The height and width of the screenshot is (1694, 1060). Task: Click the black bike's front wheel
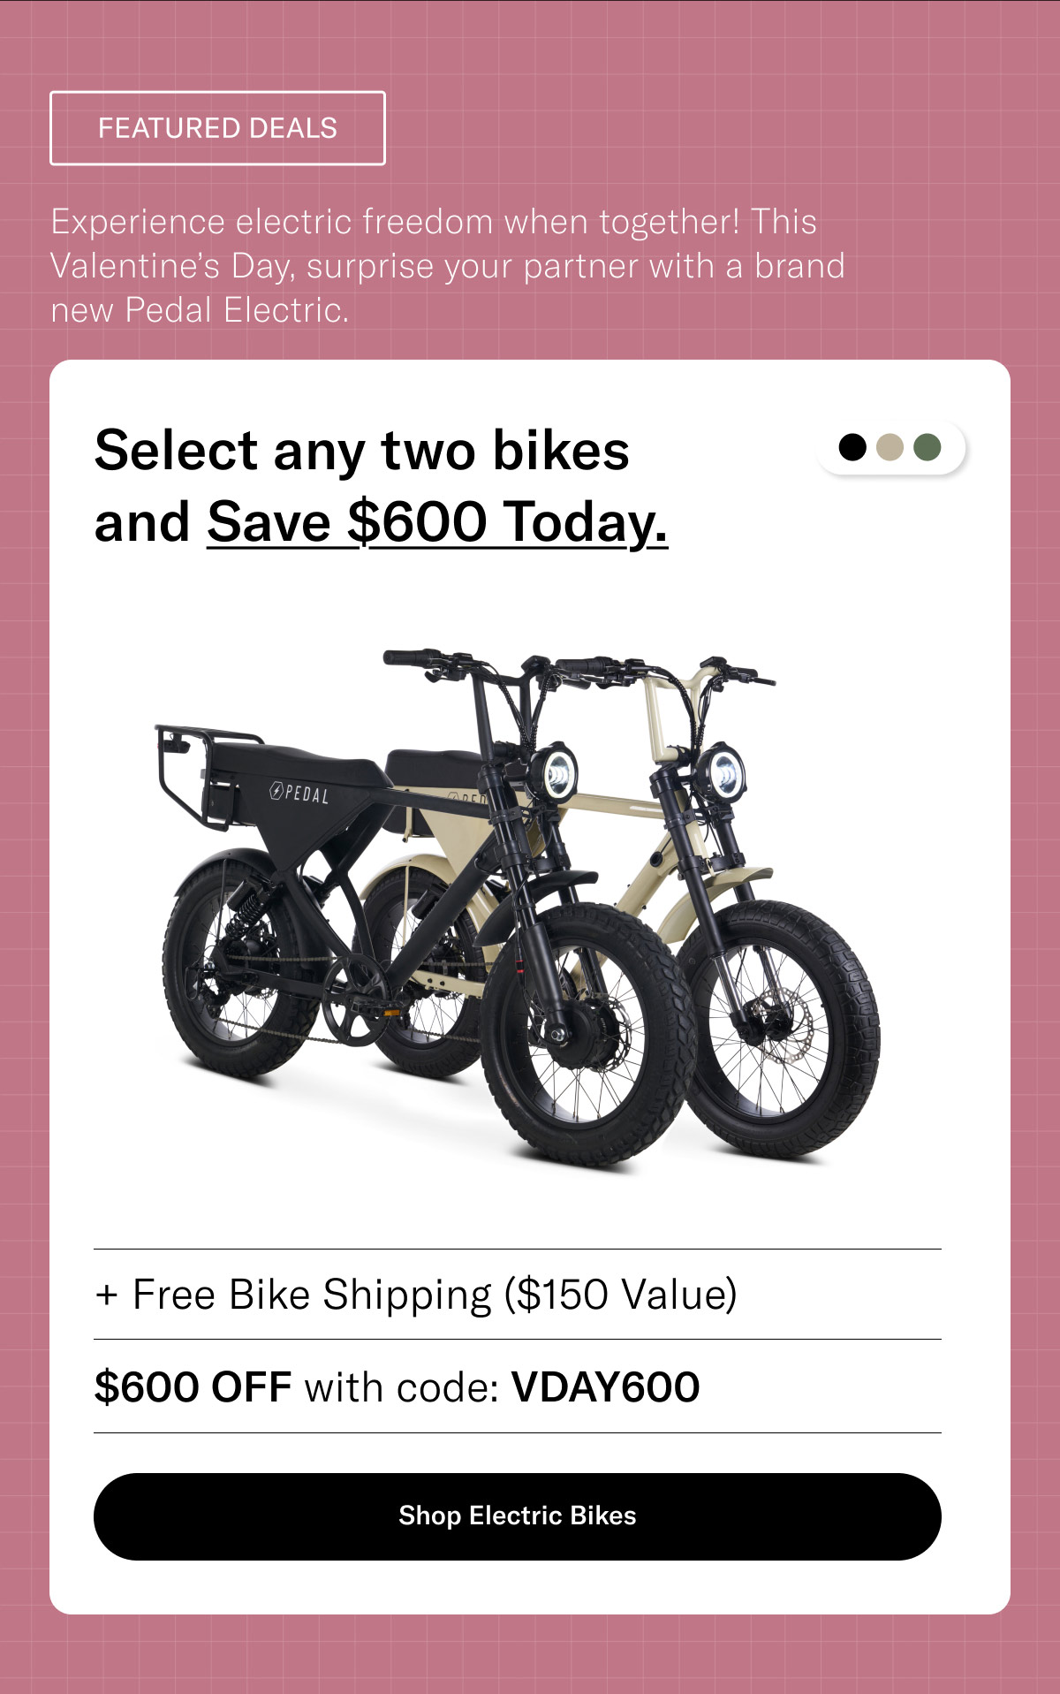(587, 1034)
